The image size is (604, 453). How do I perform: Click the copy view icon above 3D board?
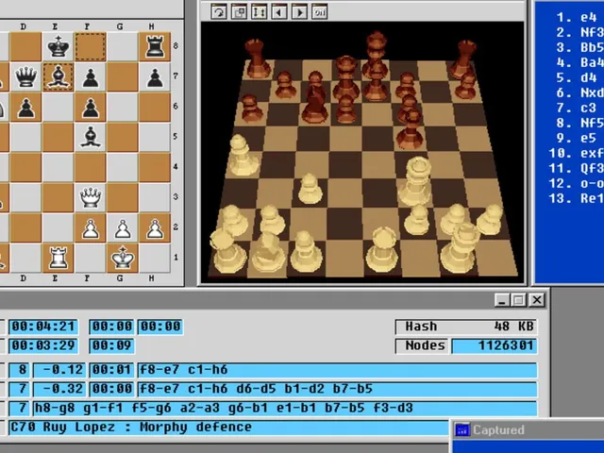pos(239,11)
